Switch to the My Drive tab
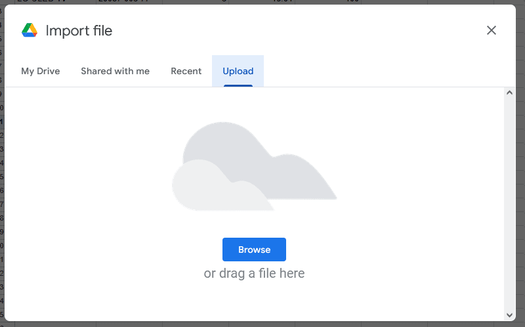Screen dimensions: 525x327 pyautogui.click(x=41, y=71)
